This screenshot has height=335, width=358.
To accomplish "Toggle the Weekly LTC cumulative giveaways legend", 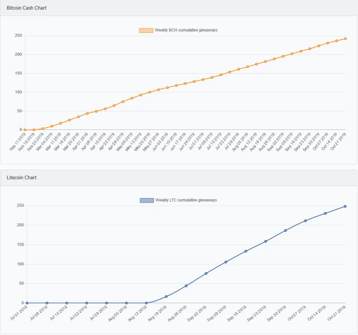I will click(178, 200).
